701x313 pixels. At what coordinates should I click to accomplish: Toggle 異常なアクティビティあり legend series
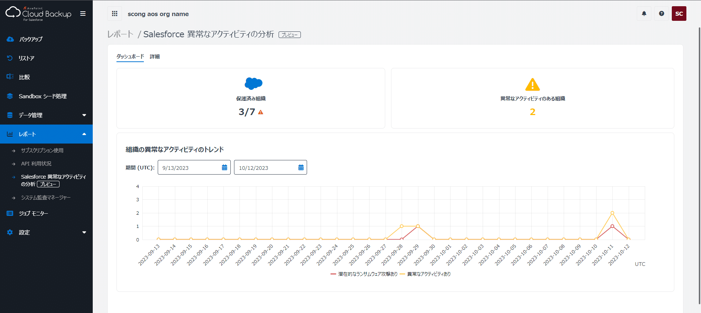pos(425,274)
